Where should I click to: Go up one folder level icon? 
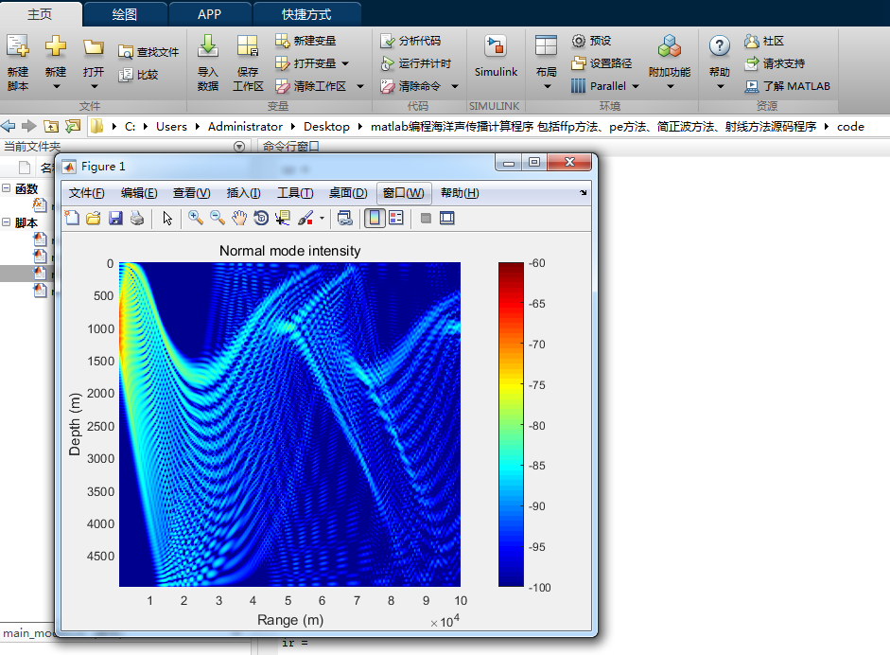point(51,126)
